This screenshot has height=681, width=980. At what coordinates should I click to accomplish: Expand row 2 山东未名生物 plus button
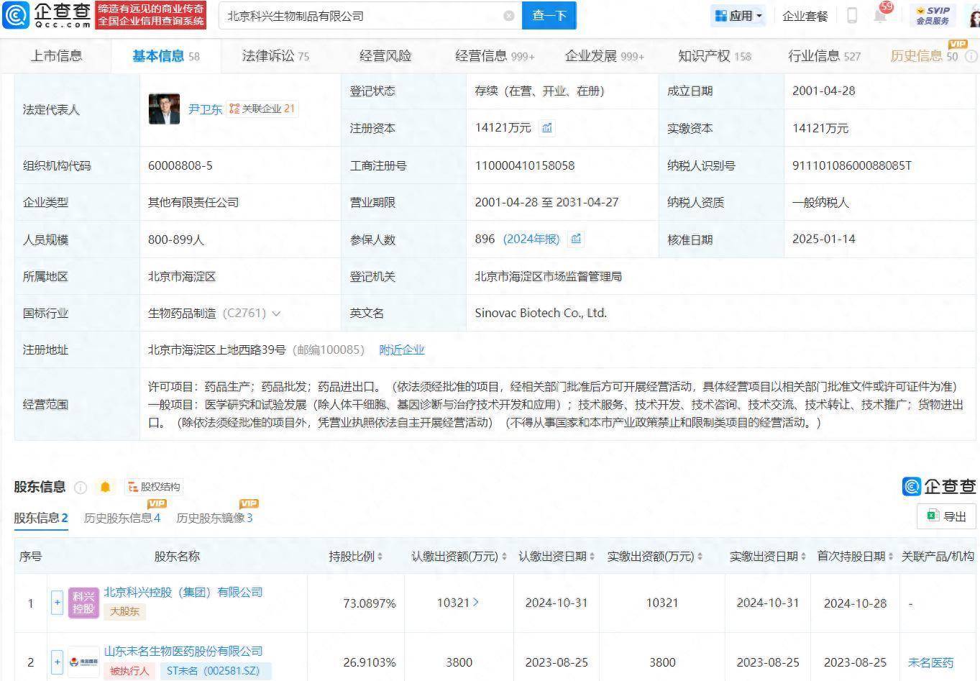tap(57, 662)
